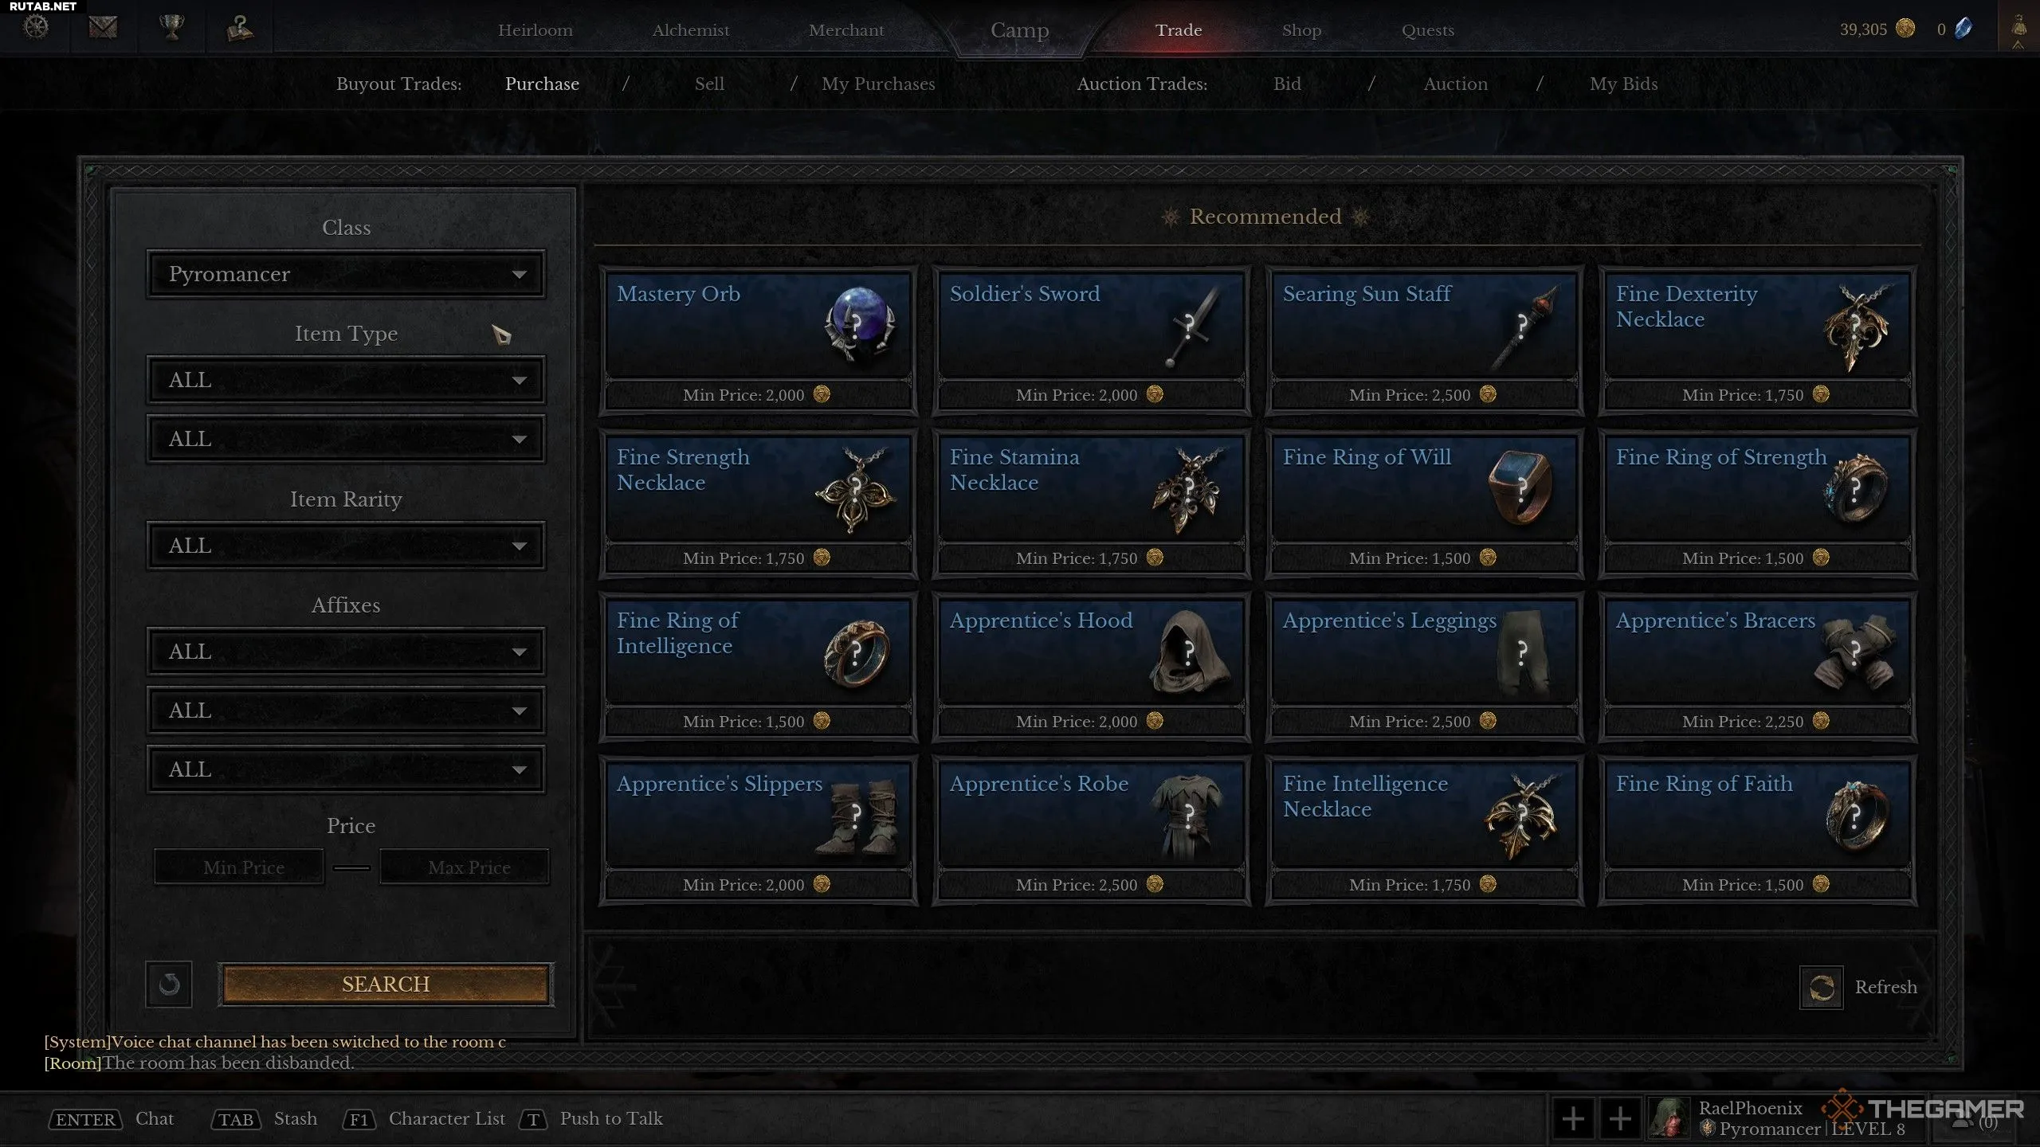Open the settings wheel icon in top bar
The image size is (2040, 1147).
click(x=36, y=28)
